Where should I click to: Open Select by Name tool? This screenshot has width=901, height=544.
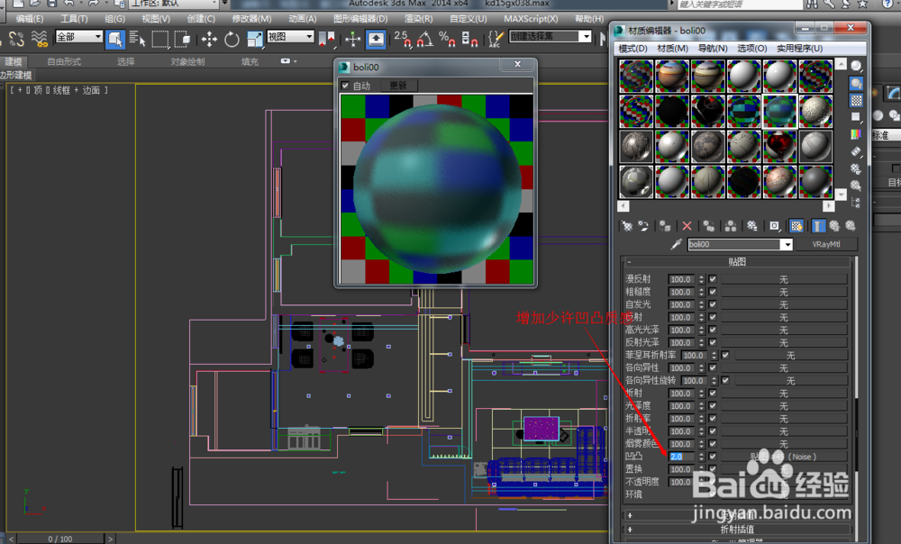[x=137, y=39]
